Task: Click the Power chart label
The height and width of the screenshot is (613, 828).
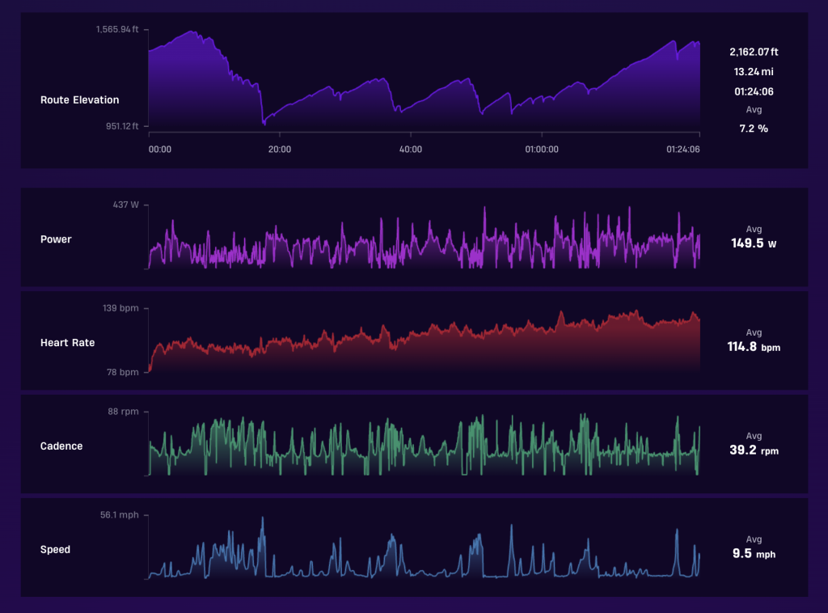Action: pos(56,239)
